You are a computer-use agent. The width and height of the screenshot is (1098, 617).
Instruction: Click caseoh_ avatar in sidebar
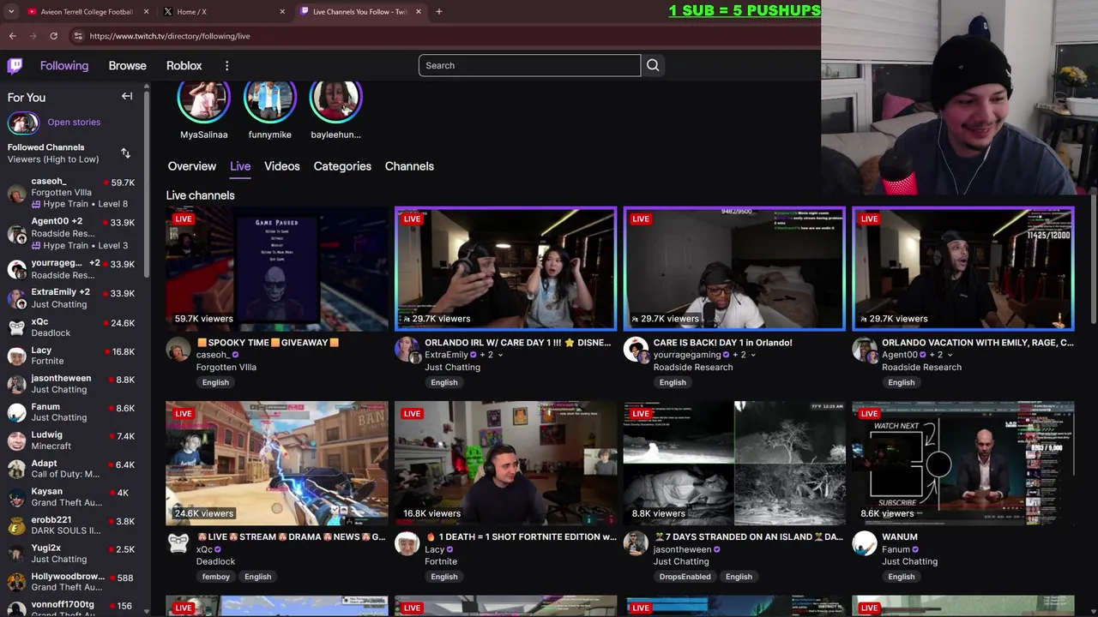coord(16,193)
